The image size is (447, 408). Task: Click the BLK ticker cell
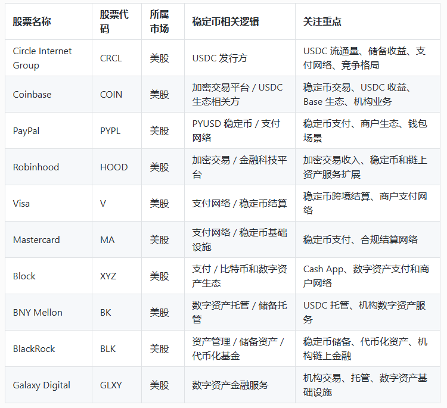click(x=117, y=348)
